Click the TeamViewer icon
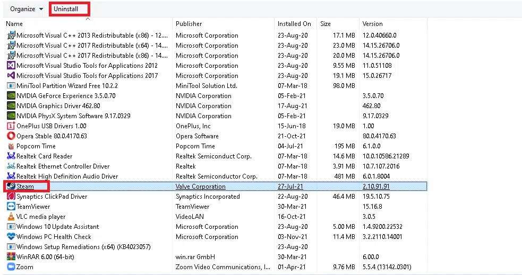This screenshot has width=522, height=275. (11, 207)
